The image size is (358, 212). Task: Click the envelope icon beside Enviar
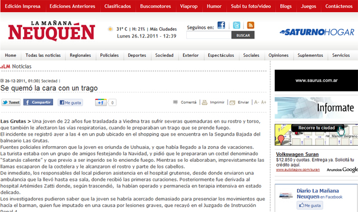coord(232,103)
